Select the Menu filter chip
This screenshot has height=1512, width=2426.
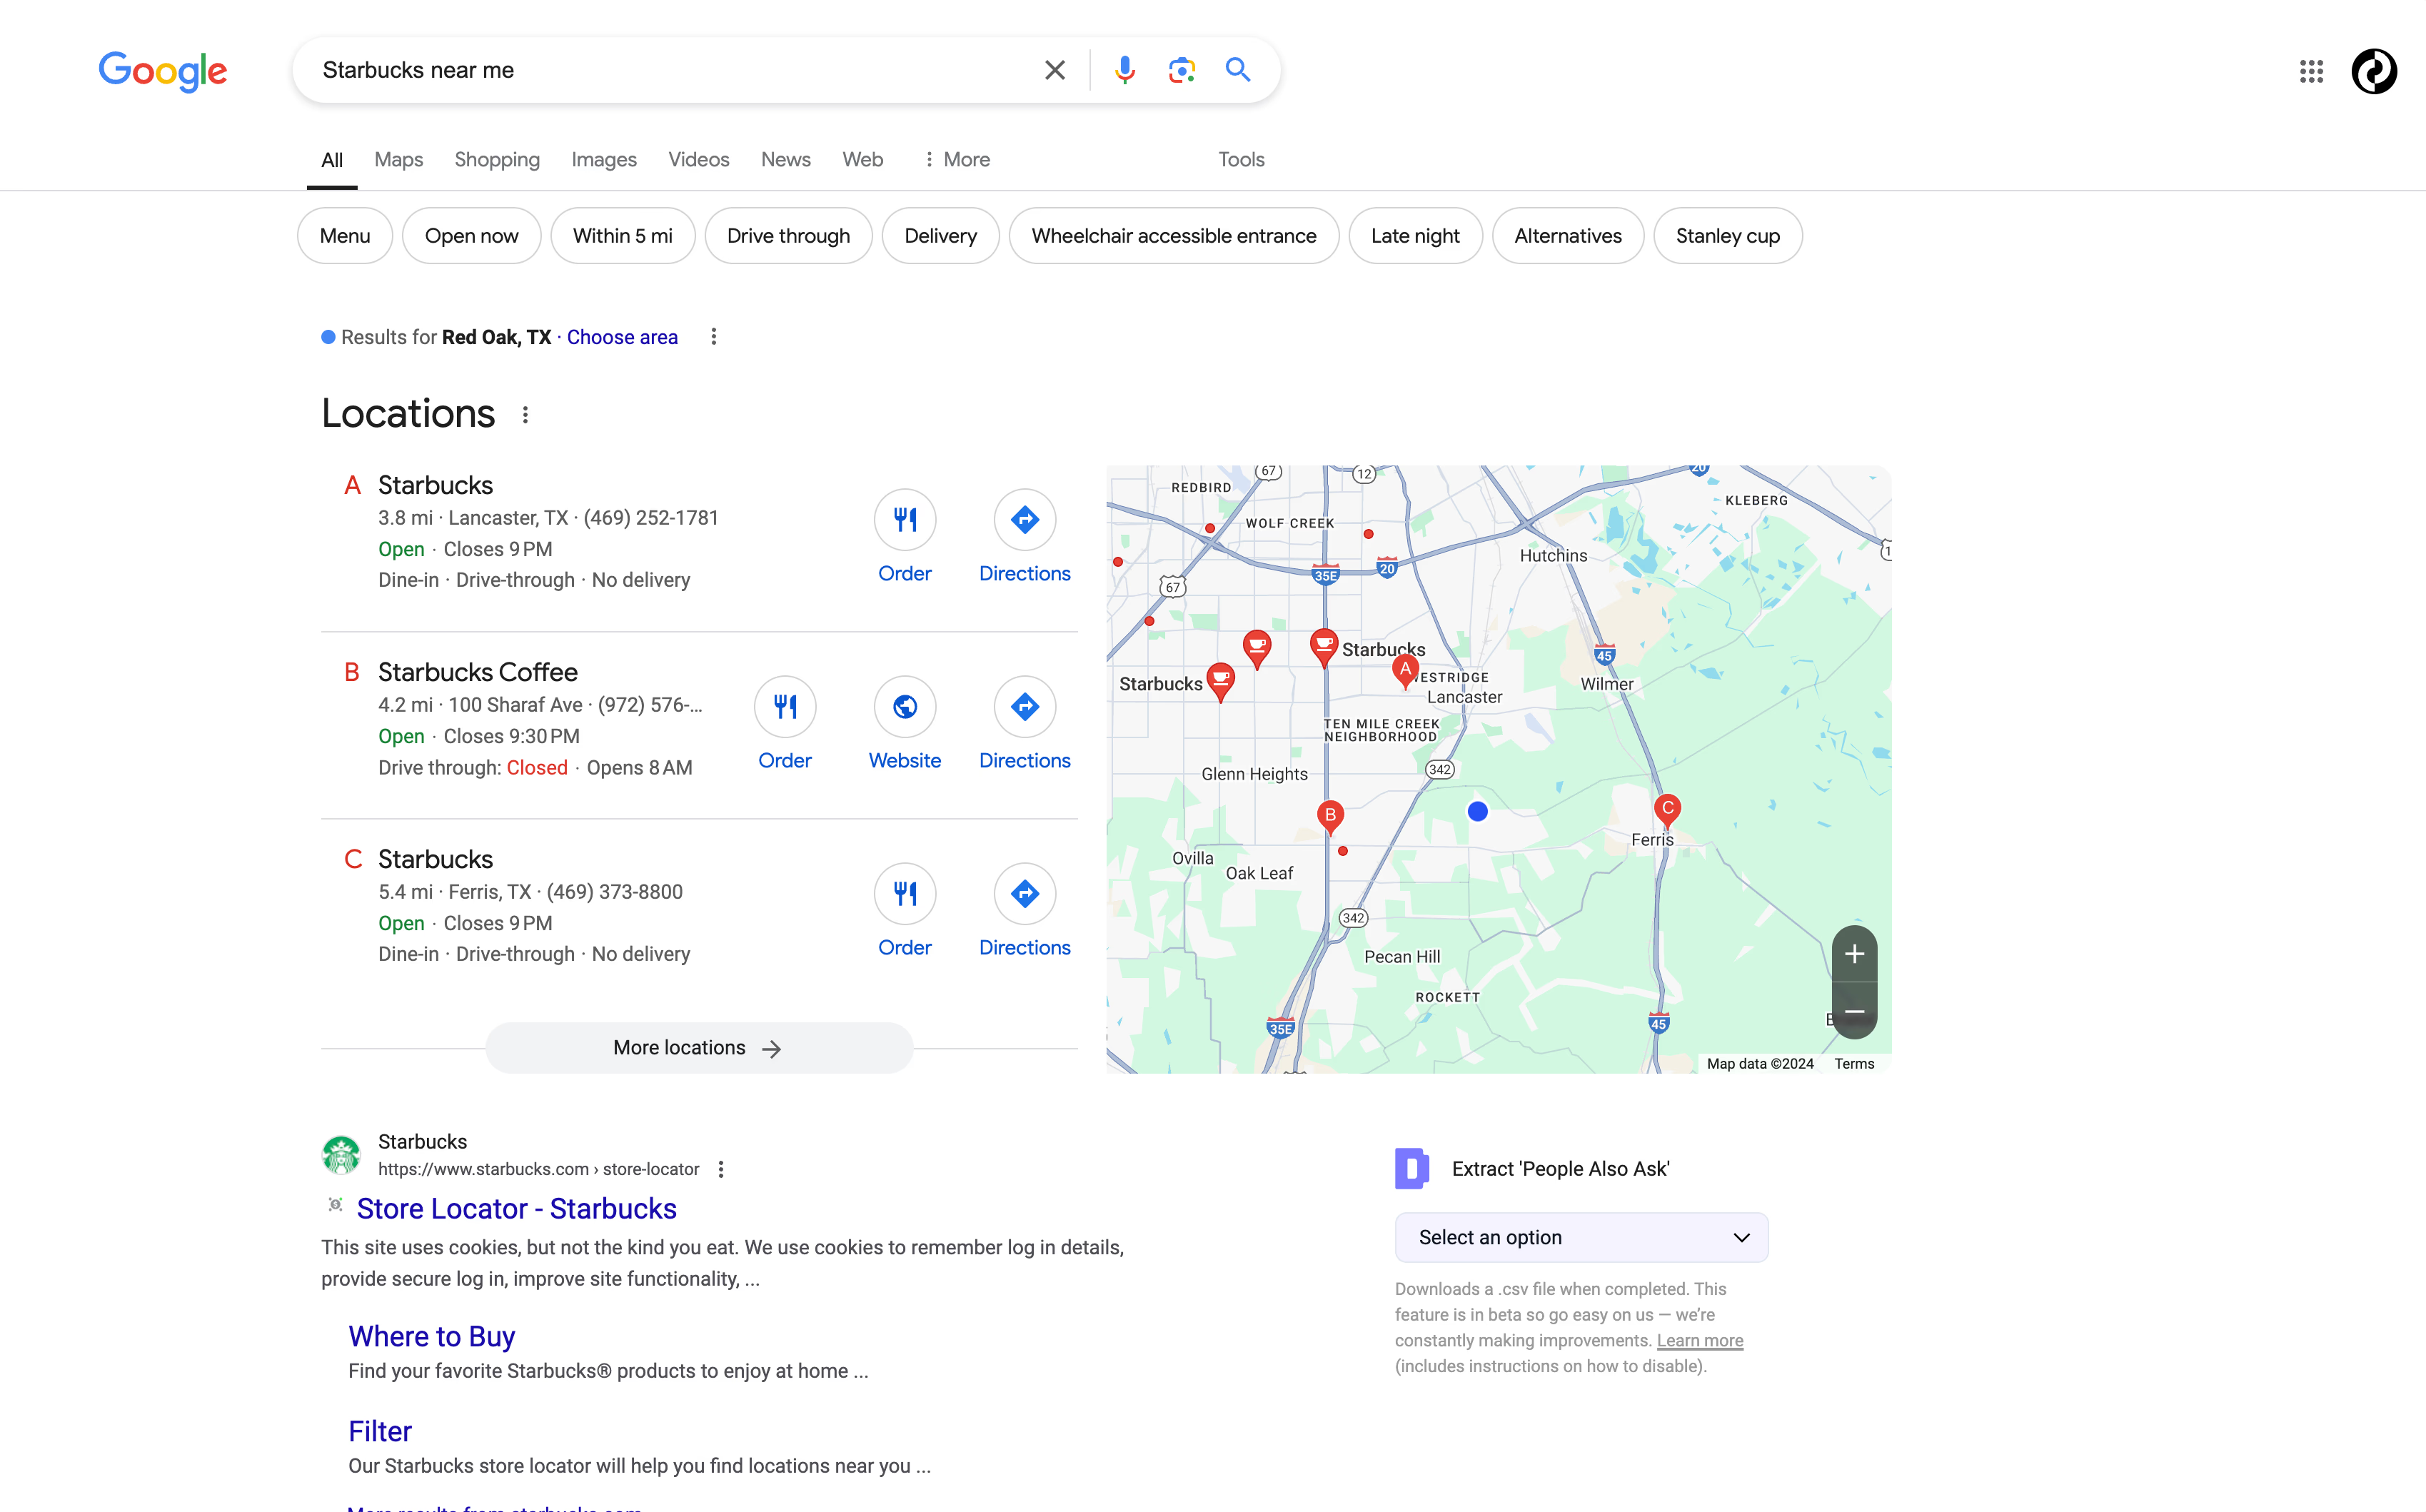click(345, 236)
